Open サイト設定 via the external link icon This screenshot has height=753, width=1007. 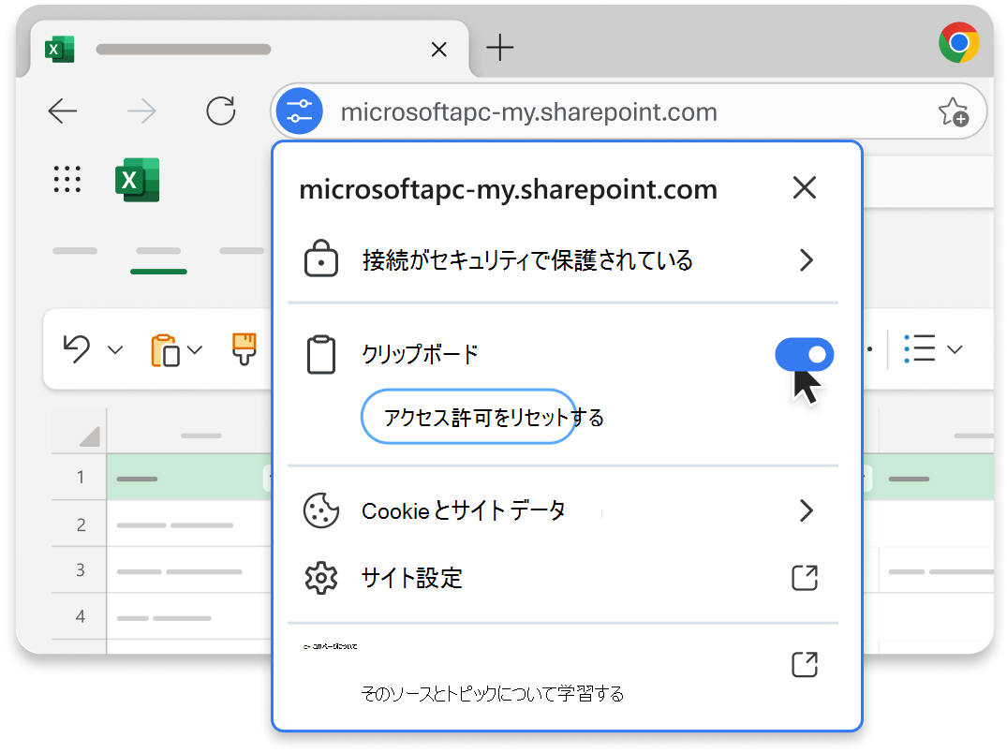[804, 578]
